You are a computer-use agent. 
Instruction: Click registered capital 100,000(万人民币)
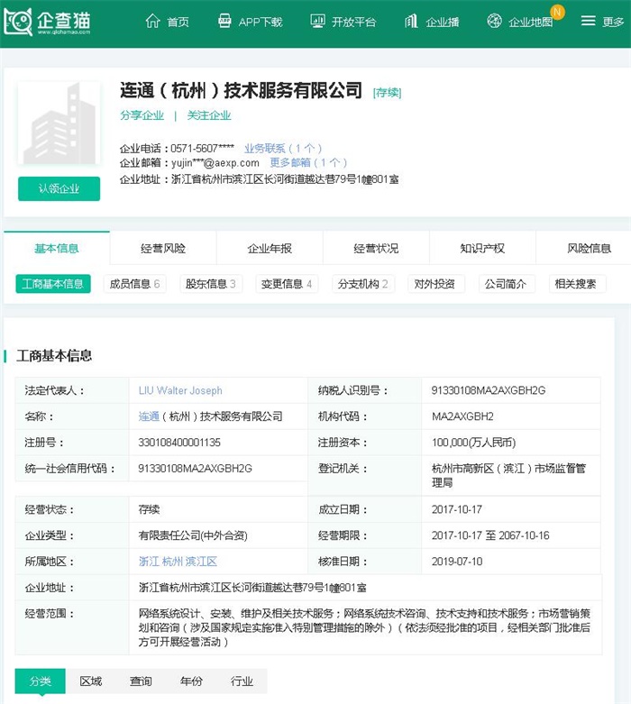pyautogui.click(x=473, y=443)
